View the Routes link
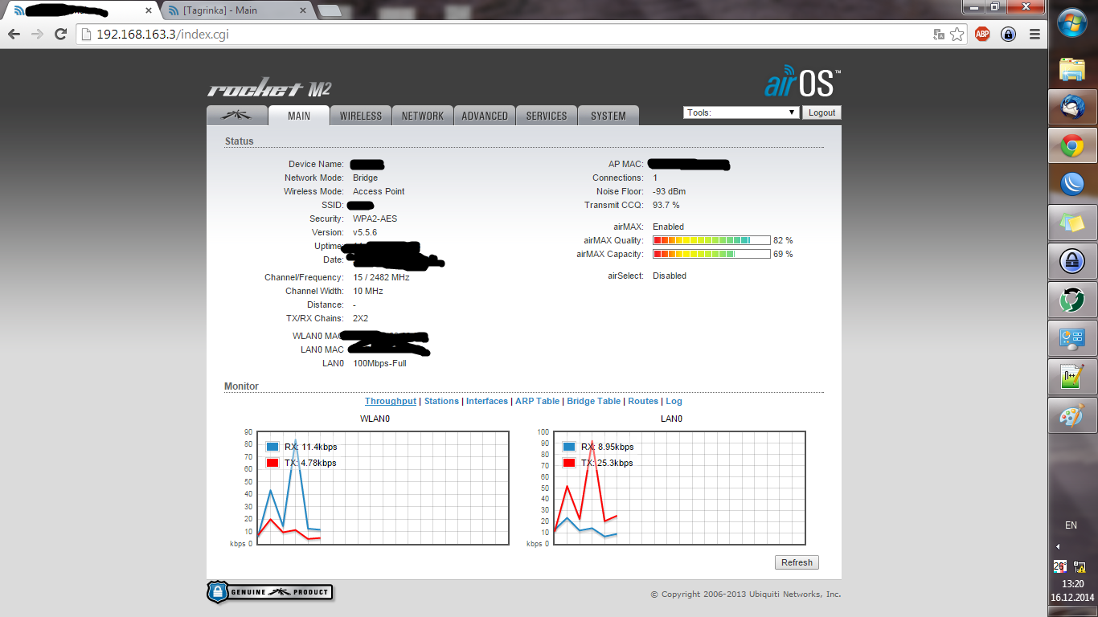Viewport: 1098px width, 617px height. 643,401
